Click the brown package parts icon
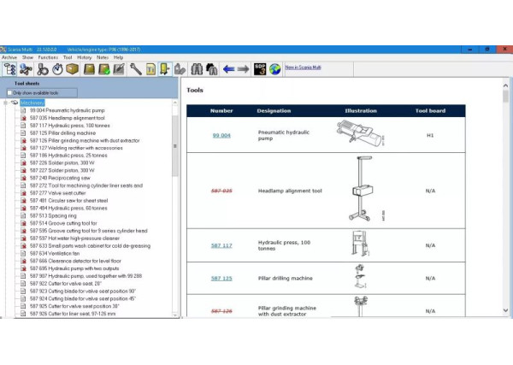 (x=73, y=68)
